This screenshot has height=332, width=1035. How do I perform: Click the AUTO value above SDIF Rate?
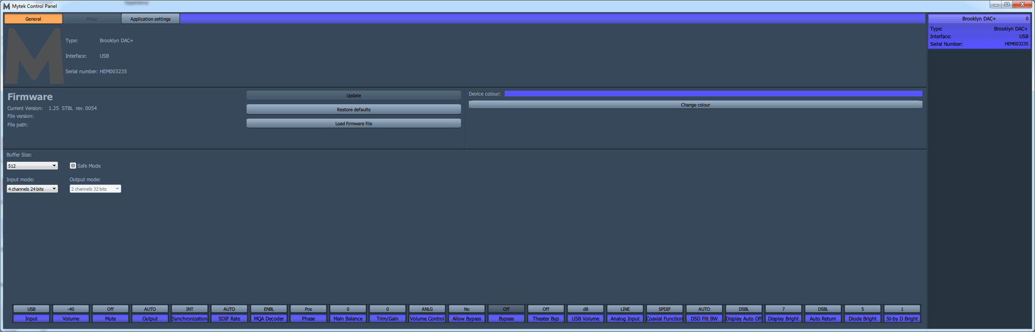(x=229, y=309)
